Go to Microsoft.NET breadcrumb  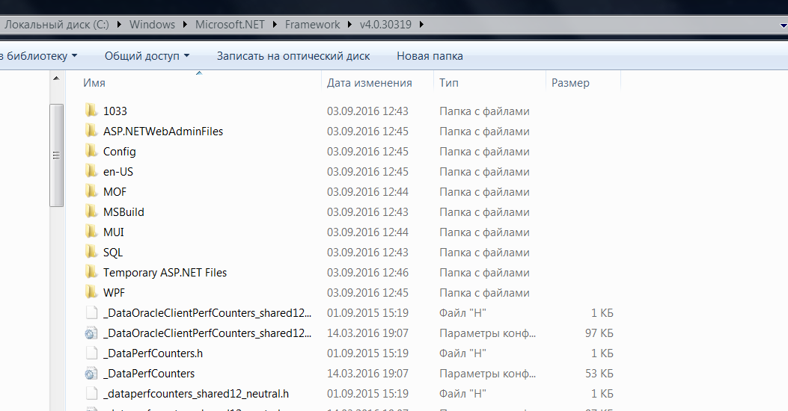(230, 24)
